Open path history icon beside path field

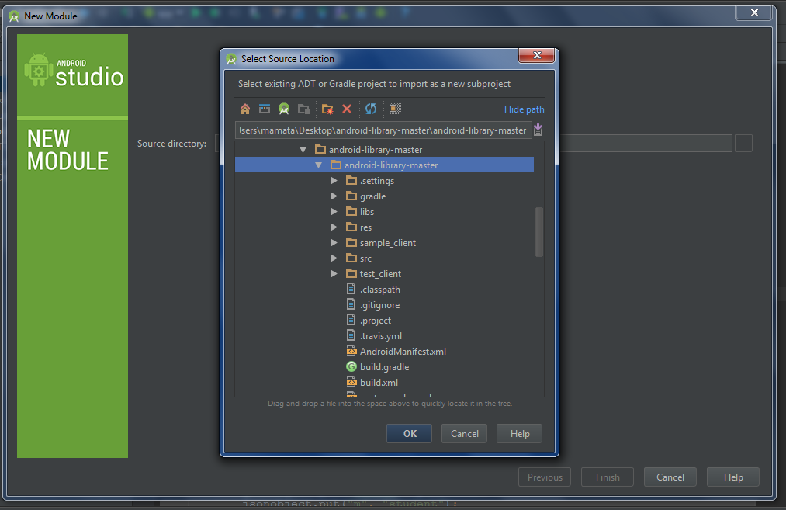point(538,130)
